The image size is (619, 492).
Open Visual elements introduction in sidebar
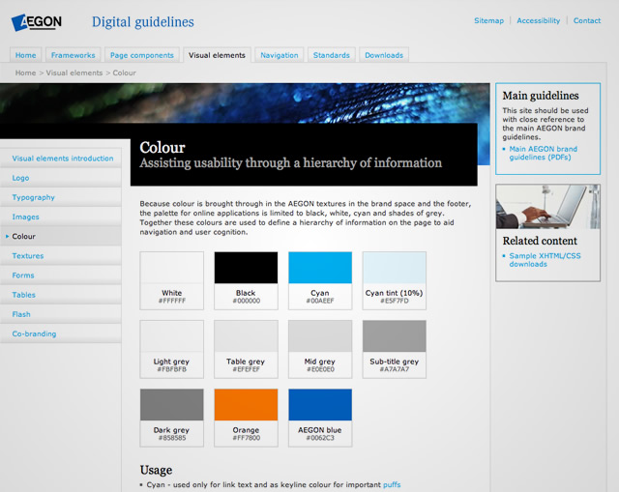point(61,159)
